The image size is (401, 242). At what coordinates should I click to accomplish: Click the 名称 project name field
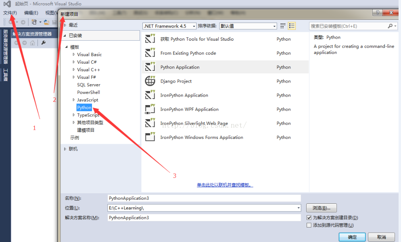point(204,199)
